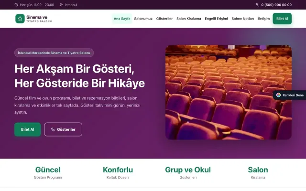Go to the Salonumuz page
This screenshot has height=191, width=306.
(143, 19)
